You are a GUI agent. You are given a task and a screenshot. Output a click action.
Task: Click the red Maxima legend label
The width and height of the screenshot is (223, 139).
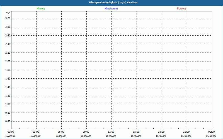point(181,9)
